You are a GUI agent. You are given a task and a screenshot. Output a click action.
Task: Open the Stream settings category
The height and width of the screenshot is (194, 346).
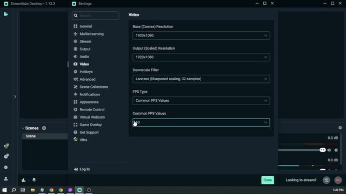(82, 41)
